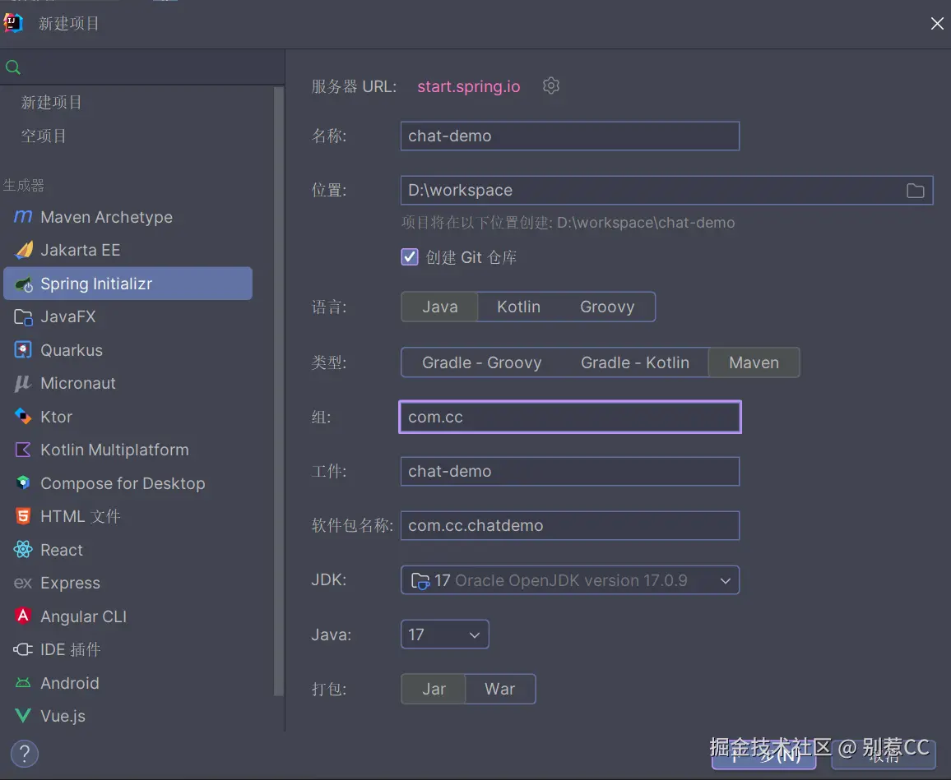Screen dimensions: 951x780
Task: Click the group field com.cc
Action: click(569, 417)
